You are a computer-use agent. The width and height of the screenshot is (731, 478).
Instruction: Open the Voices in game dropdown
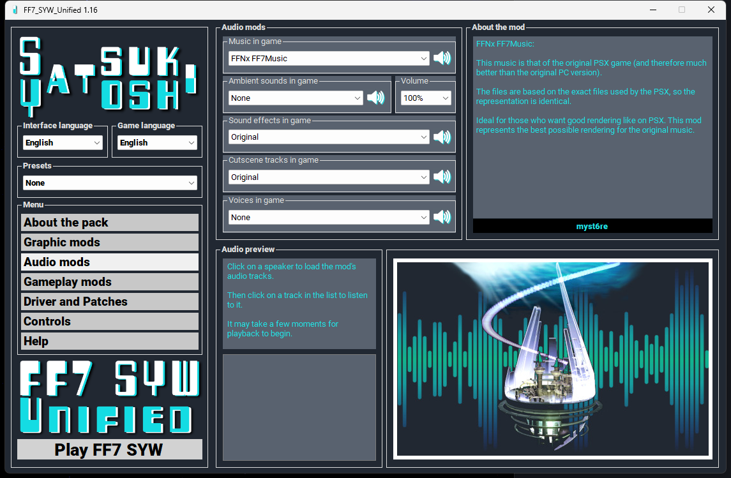[x=329, y=217]
